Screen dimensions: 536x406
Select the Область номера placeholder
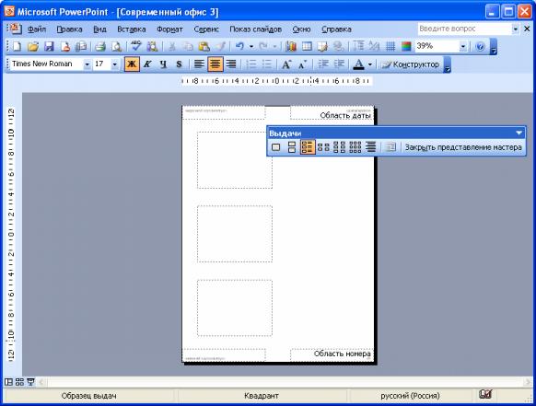pos(332,354)
